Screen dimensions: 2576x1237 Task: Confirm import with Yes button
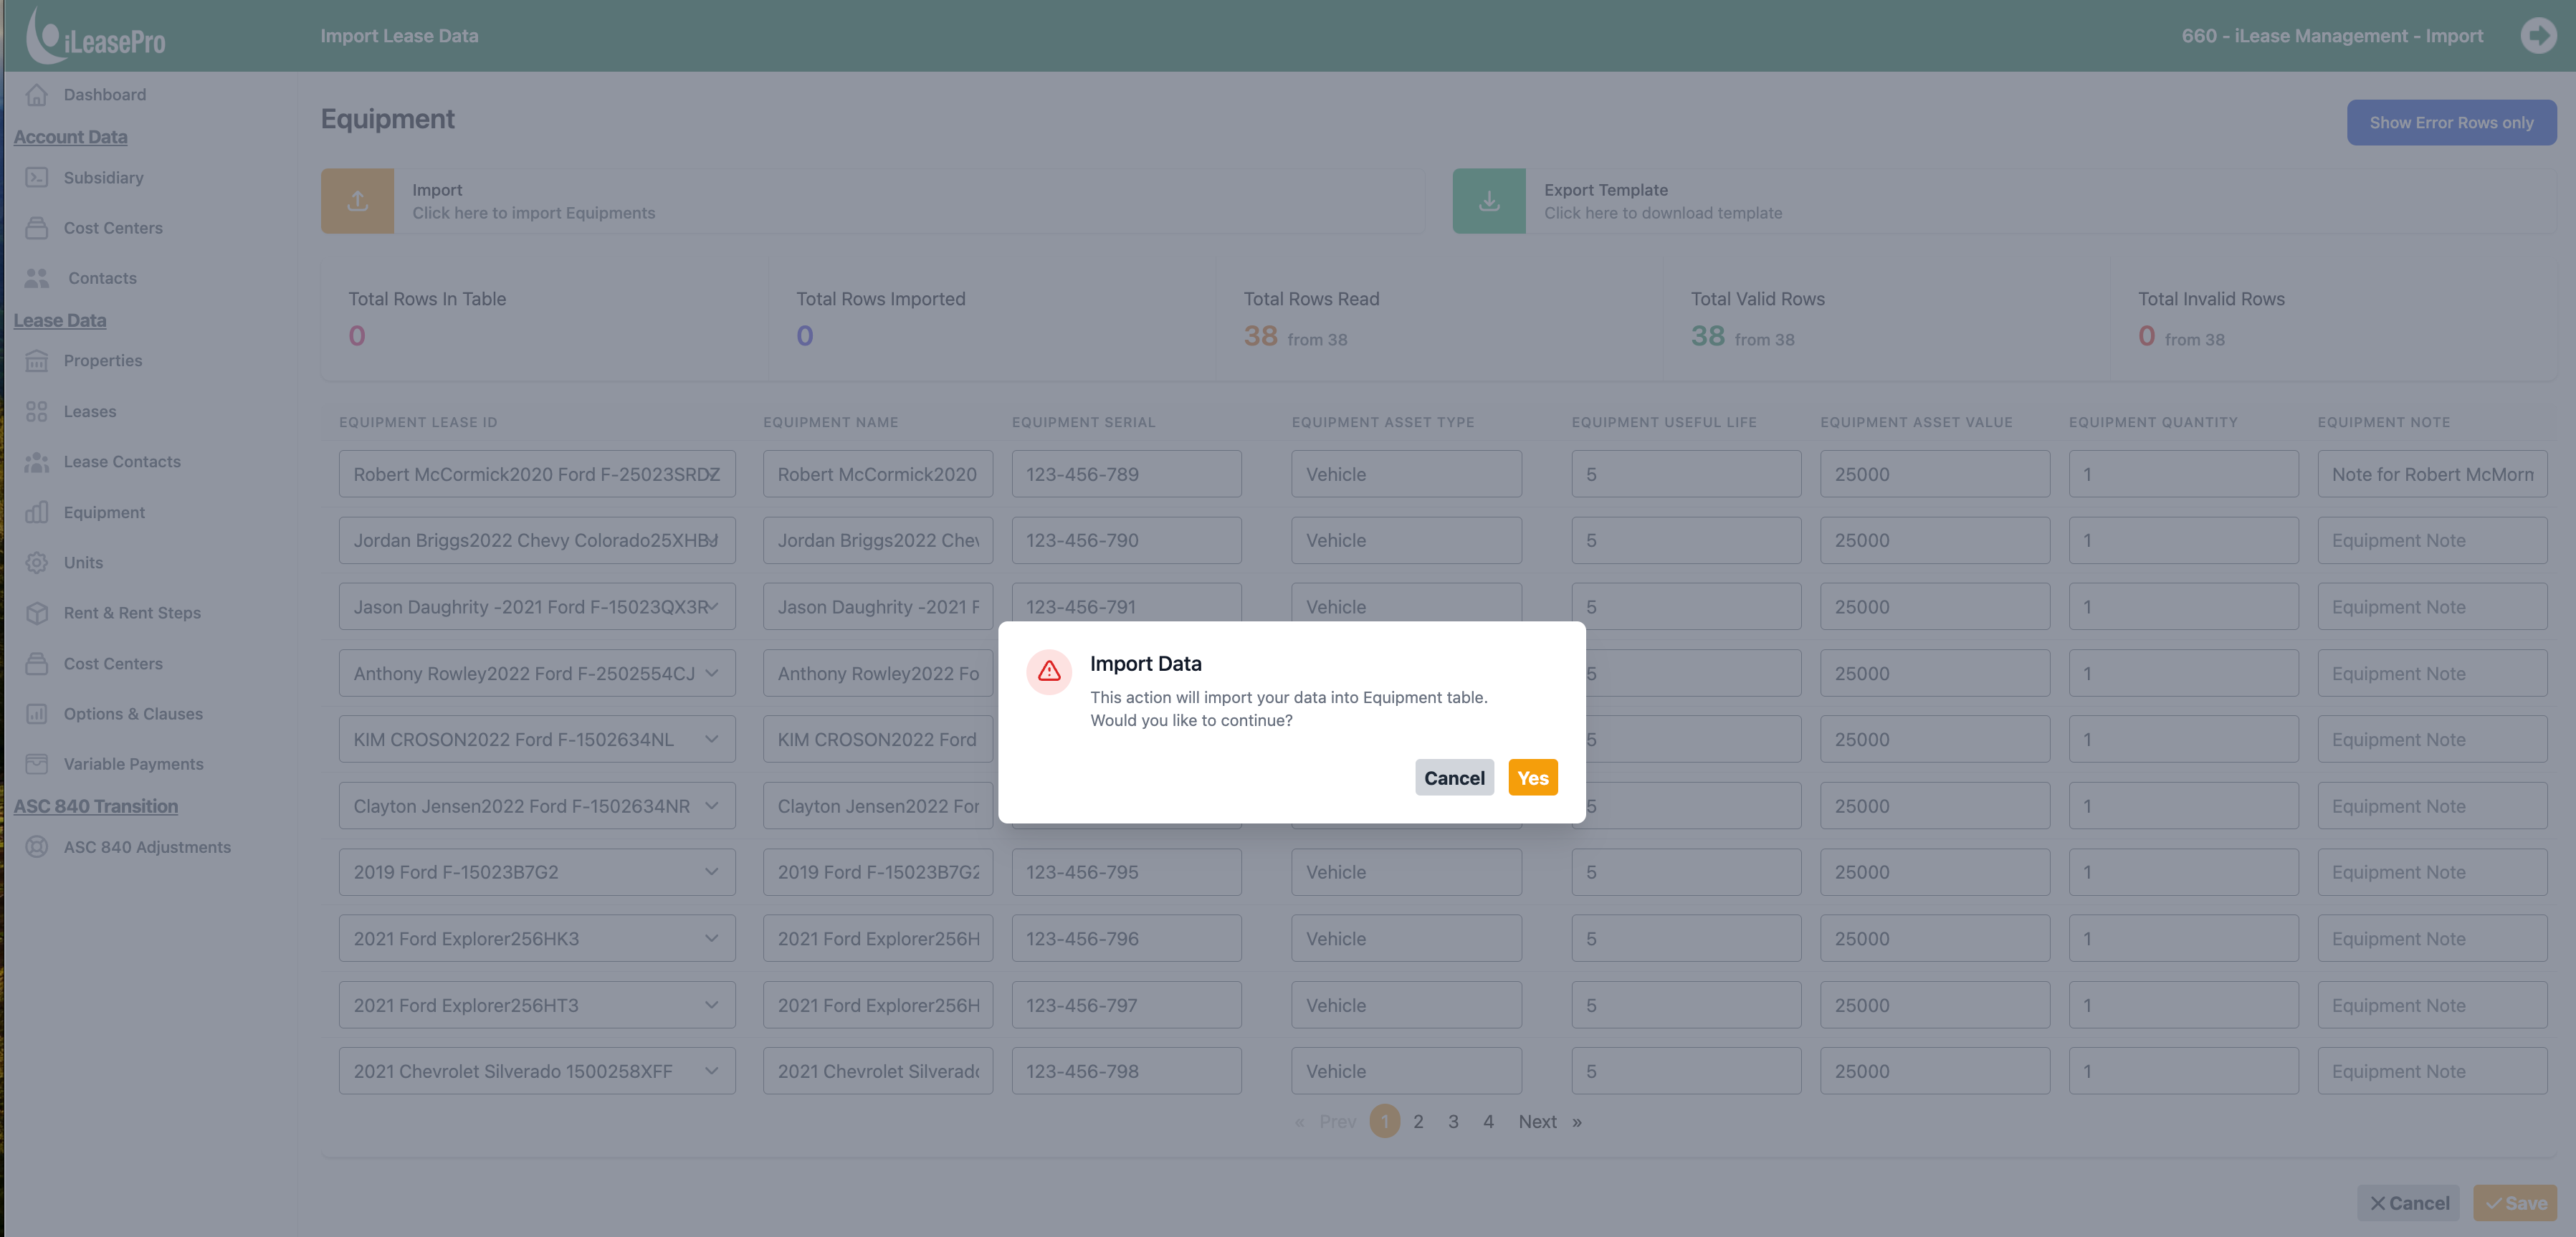point(1533,778)
